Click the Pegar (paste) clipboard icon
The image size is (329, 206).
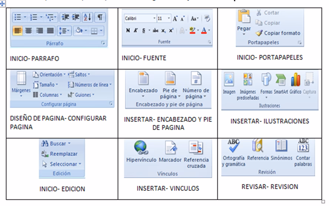point(243,18)
